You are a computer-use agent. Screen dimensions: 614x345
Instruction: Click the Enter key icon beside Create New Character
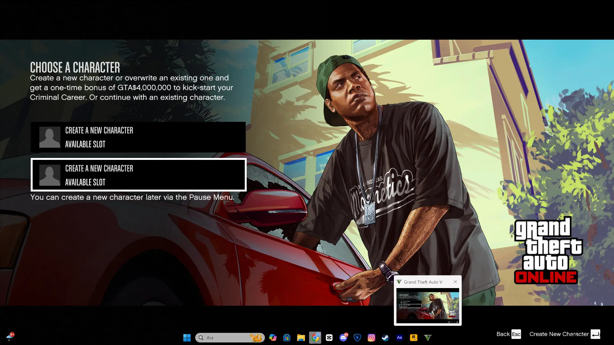tap(595, 334)
